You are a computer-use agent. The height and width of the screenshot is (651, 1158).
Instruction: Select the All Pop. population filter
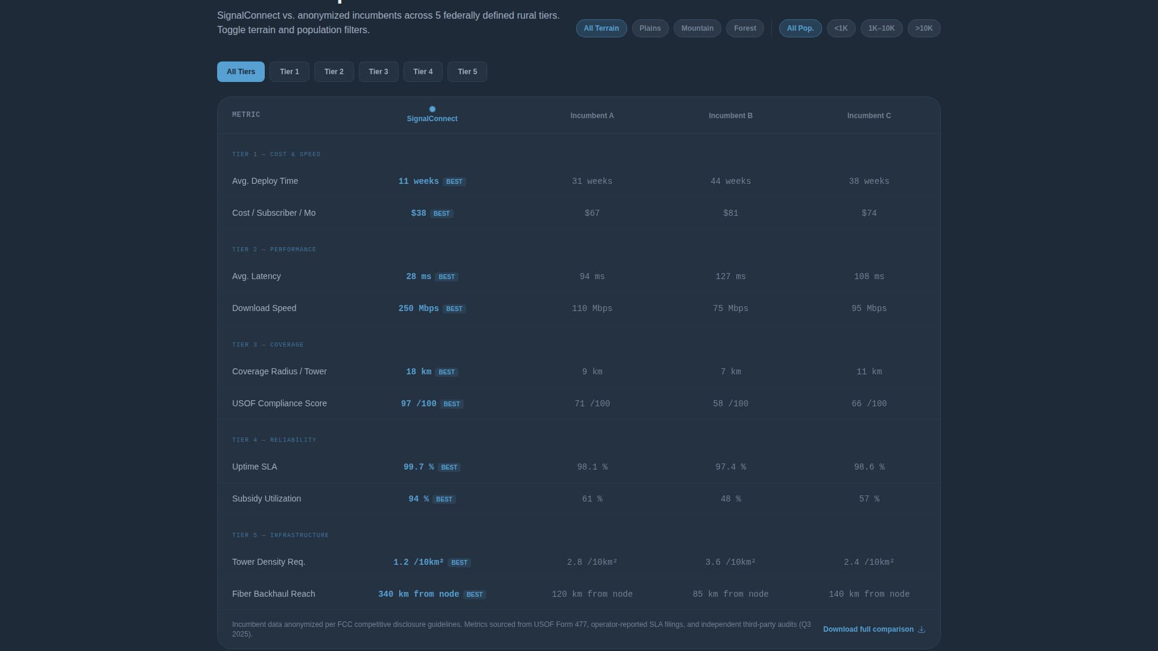tap(800, 28)
